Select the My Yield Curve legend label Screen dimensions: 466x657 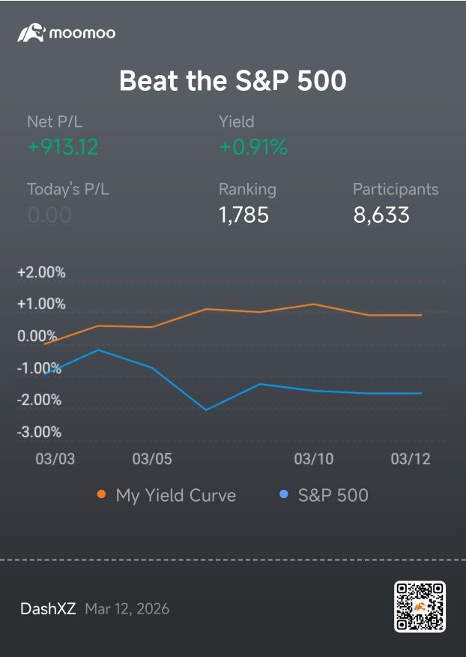click(176, 495)
